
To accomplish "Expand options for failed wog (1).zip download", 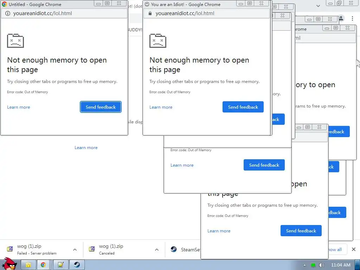I will click(x=75, y=250).
